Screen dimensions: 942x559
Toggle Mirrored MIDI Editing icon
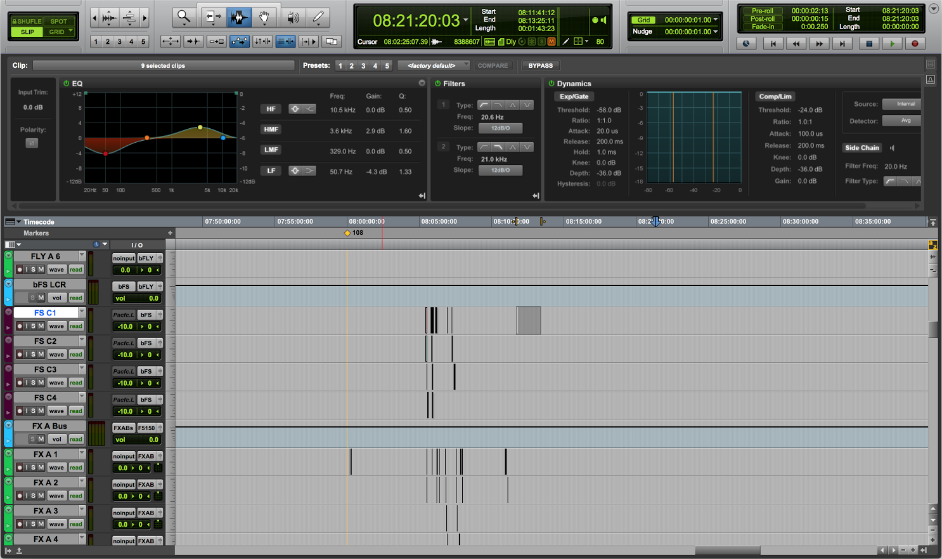pyautogui.click(x=216, y=41)
